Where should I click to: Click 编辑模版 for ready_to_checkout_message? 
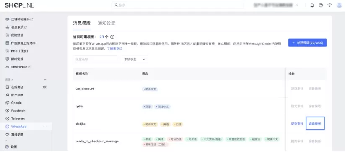tap(315, 141)
